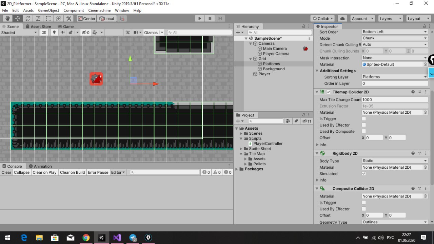Switch to the Game tab
Screen dimensions: 434x244
pos(66,26)
